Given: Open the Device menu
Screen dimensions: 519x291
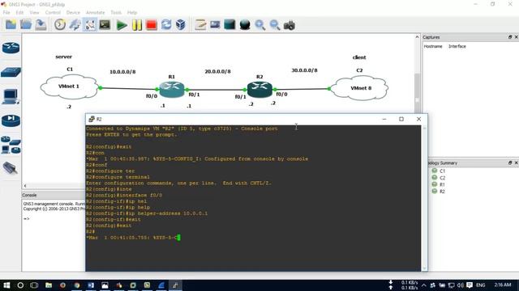Looking at the screenshot, I should coord(73,13).
